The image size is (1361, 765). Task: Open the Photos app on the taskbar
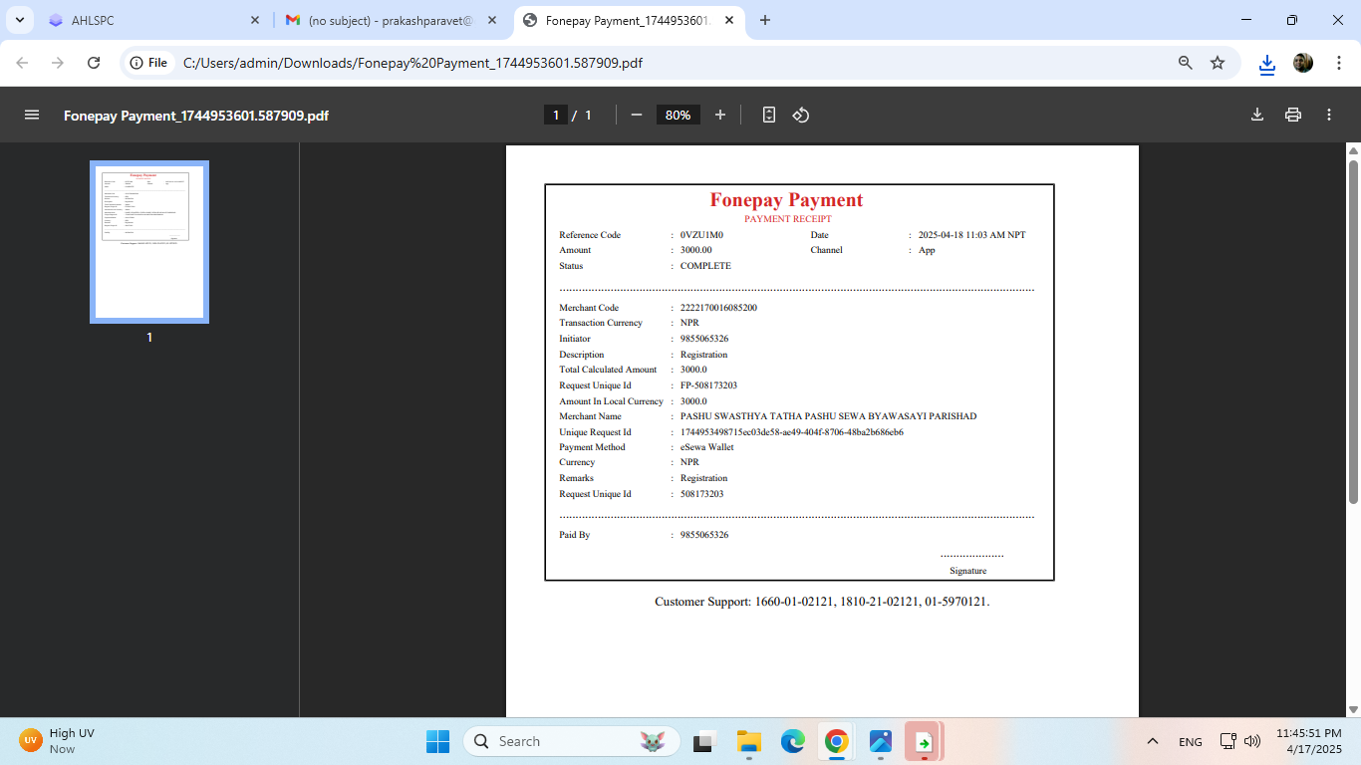[880, 741]
